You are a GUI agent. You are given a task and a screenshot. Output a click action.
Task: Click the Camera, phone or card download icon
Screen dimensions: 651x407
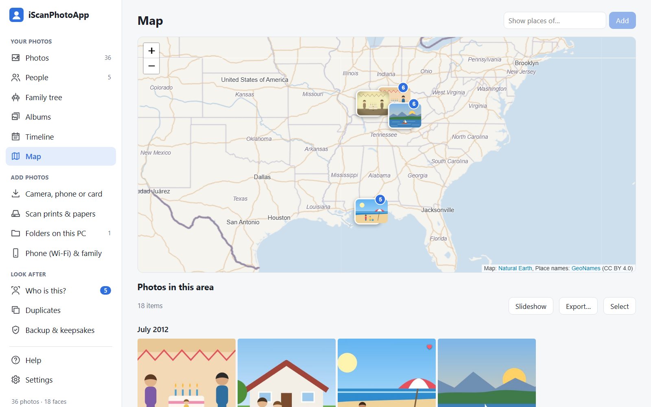point(15,194)
